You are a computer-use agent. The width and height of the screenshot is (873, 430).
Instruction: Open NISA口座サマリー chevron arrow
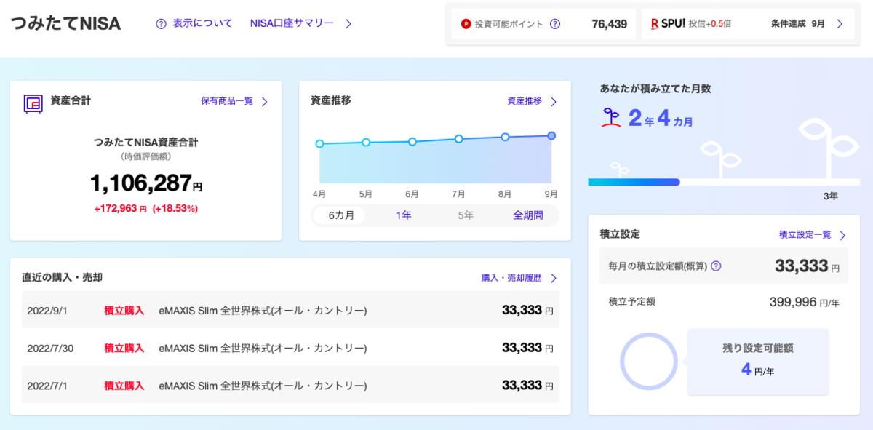coord(348,24)
